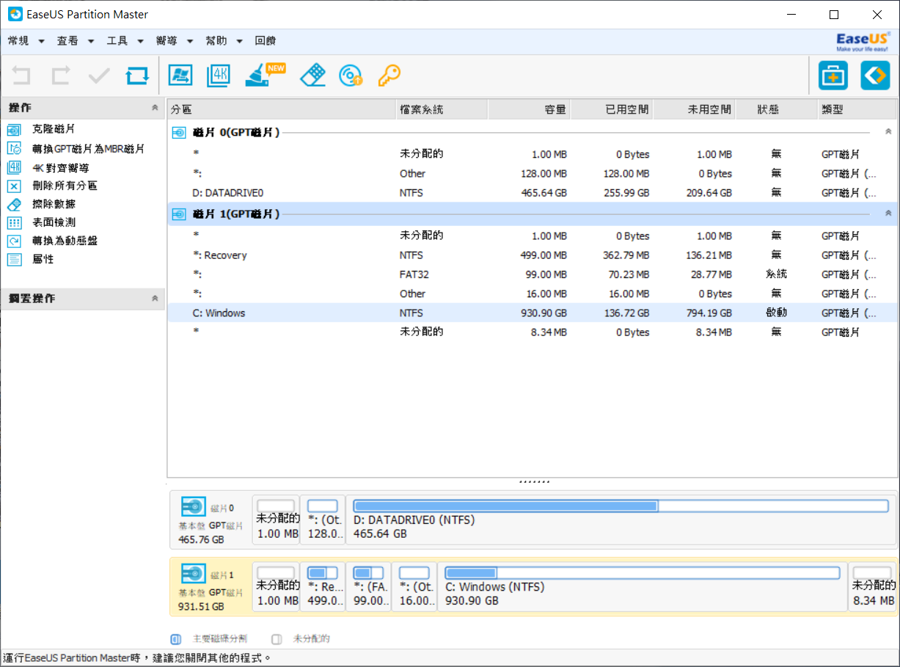This screenshot has width=900, height=667.
Task: Select the 磁片 0 465.76 GB disk block in the map
Action: pos(211,520)
